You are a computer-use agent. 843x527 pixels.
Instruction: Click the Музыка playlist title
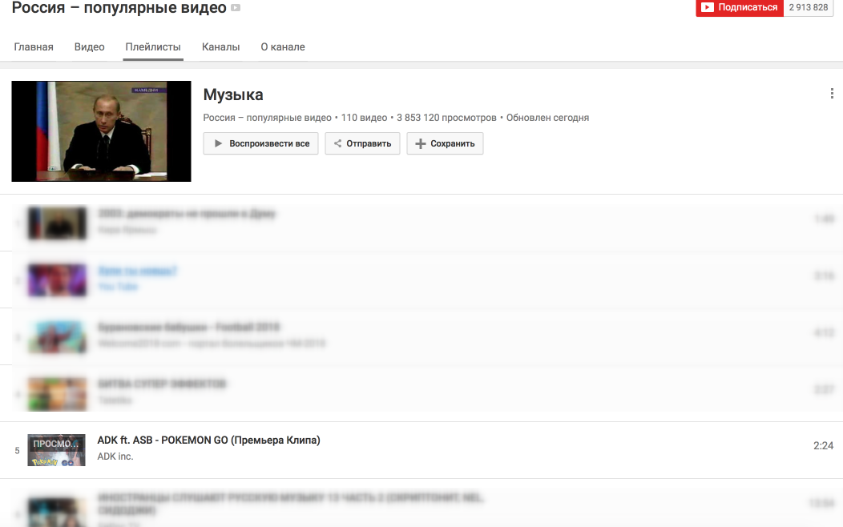coord(233,95)
